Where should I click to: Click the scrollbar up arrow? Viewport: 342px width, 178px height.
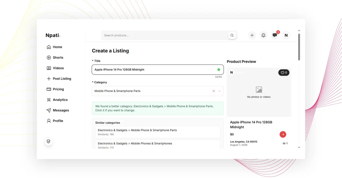click(299, 30)
